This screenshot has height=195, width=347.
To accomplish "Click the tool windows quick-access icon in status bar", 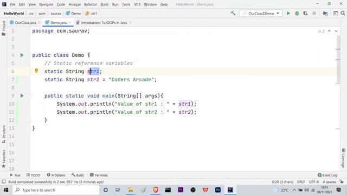I will (x=4, y=182).
